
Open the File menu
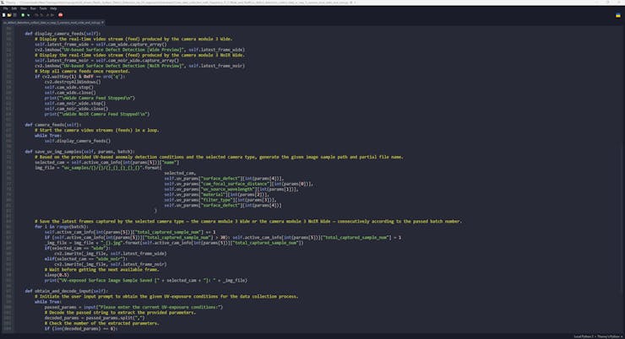click(5, 8)
